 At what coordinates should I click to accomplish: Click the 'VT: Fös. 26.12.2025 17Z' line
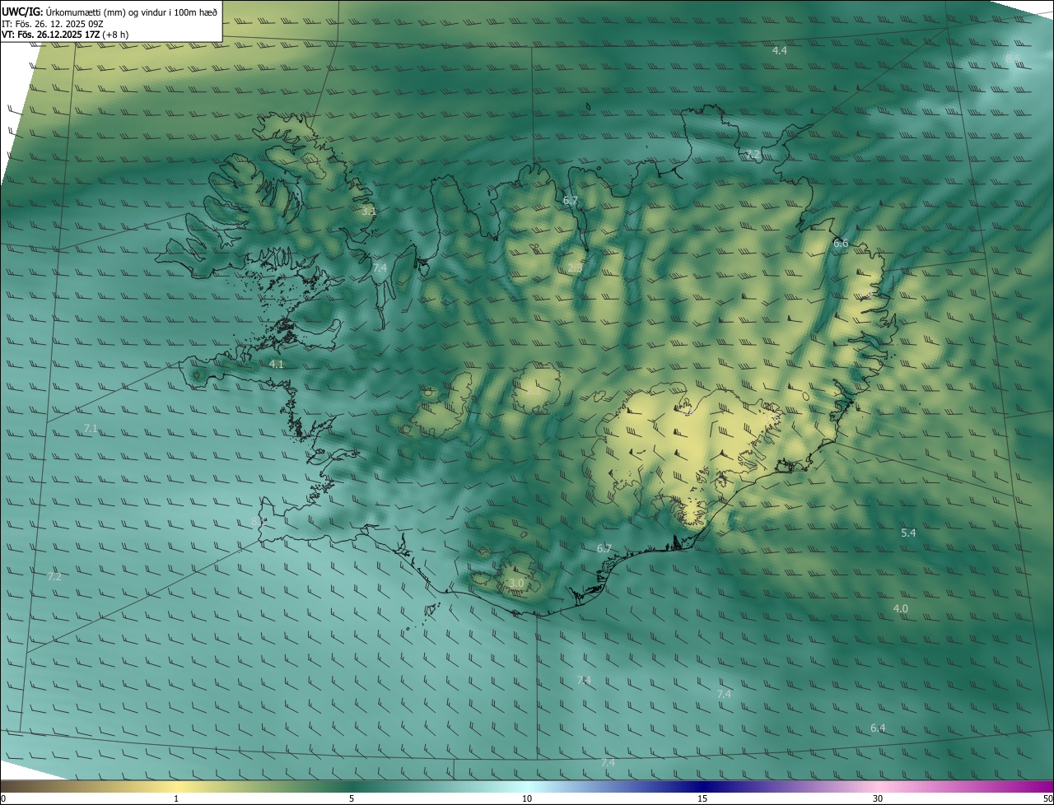click(x=52, y=35)
